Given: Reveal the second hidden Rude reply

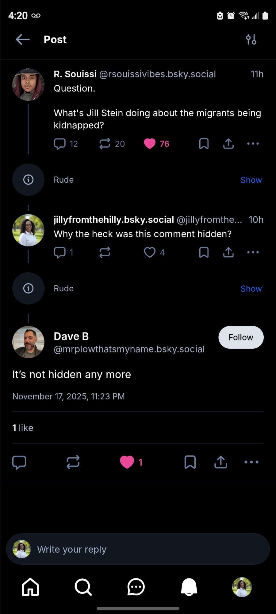Looking at the screenshot, I should (x=251, y=289).
